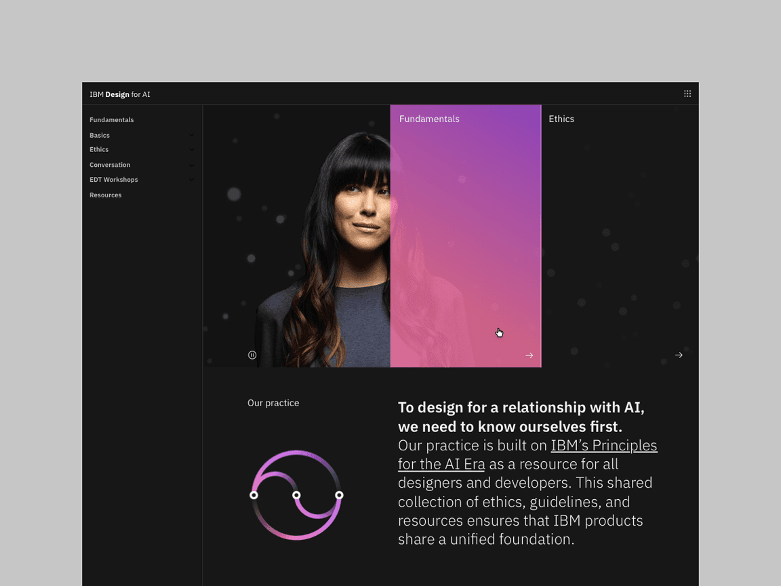Click left dot on the circular diagram

pos(254,495)
